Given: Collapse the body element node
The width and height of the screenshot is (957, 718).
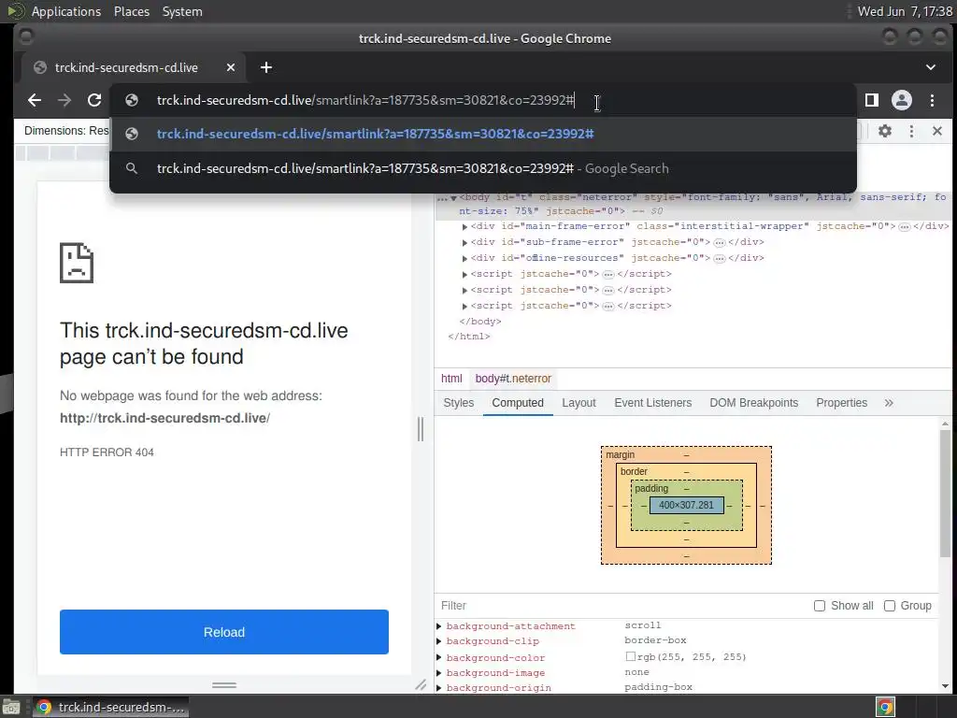Looking at the screenshot, I should tap(453, 198).
